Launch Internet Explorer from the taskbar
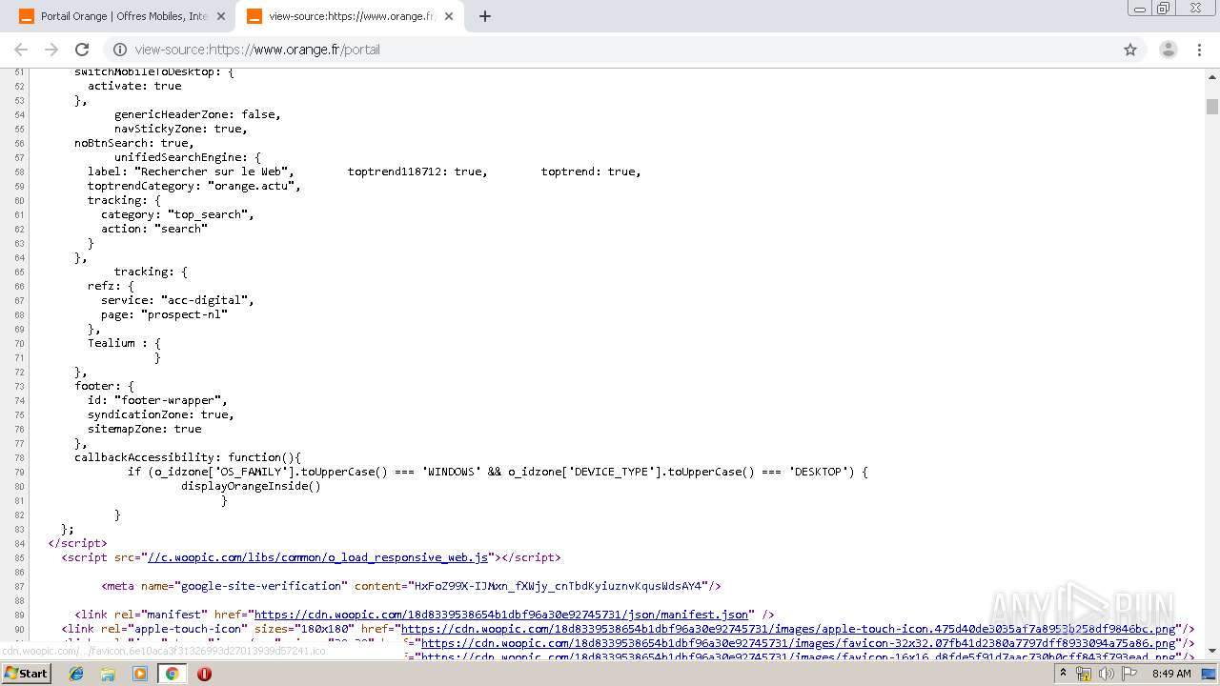Viewport: 1220px width, 686px height. click(76, 674)
